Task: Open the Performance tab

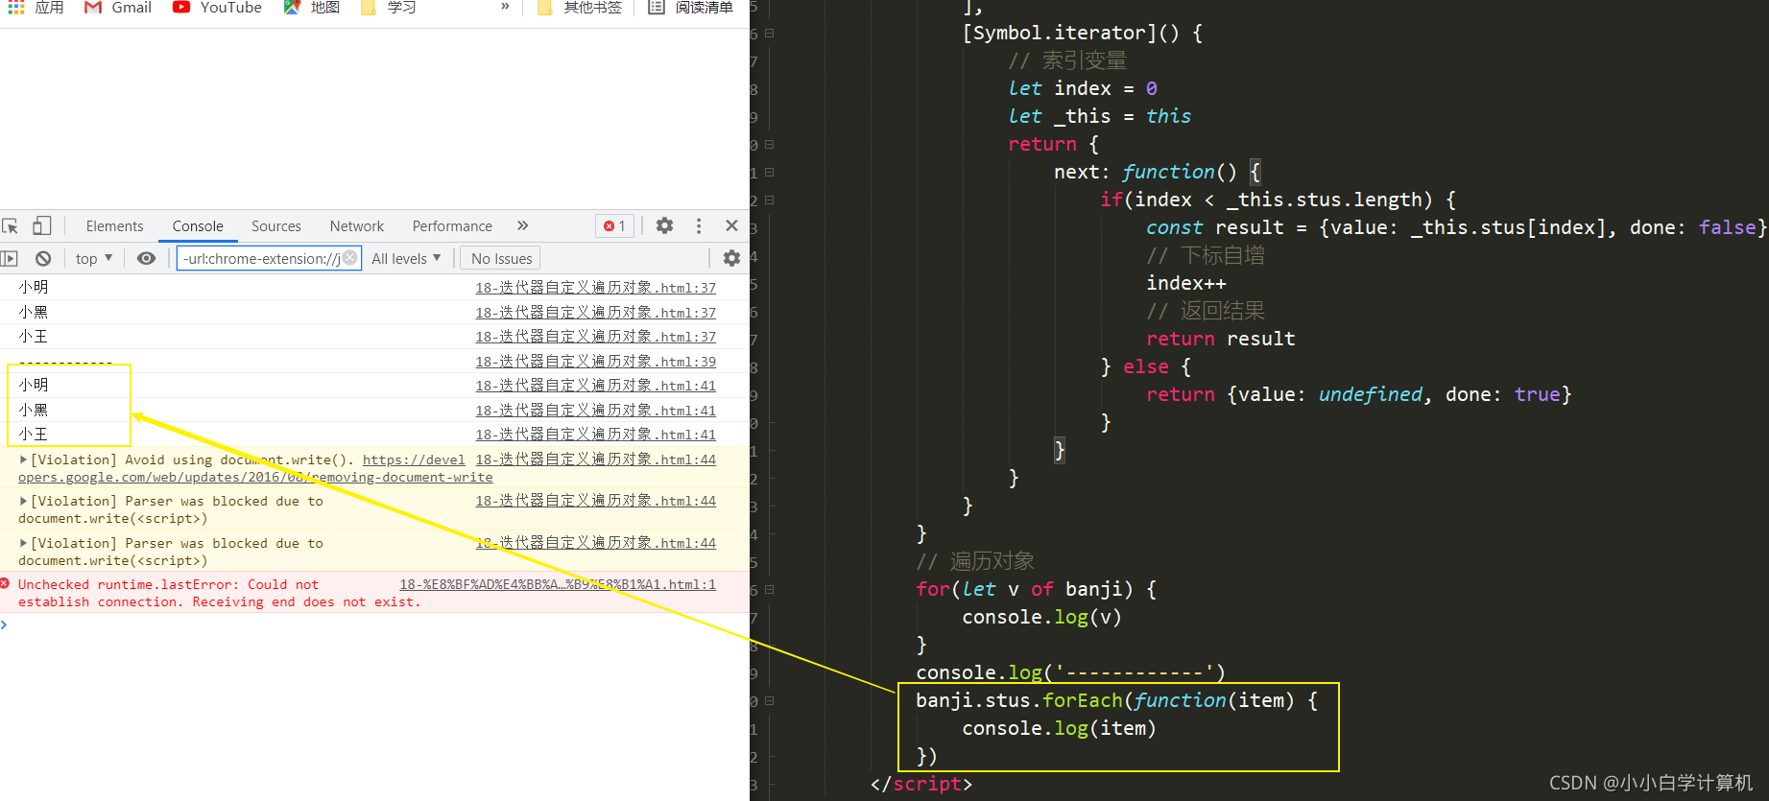Action: coord(452,226)
